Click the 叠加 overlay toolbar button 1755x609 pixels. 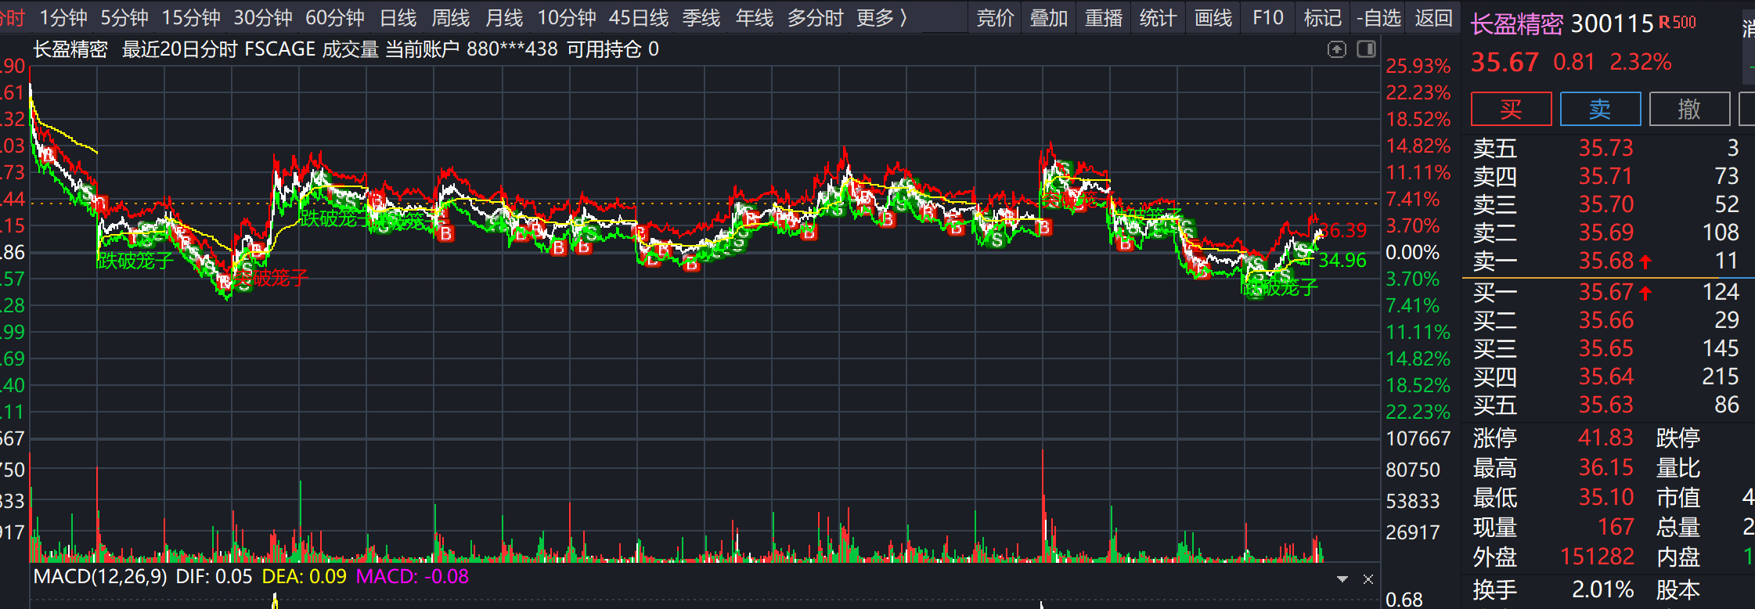(x=1049, y=17)
